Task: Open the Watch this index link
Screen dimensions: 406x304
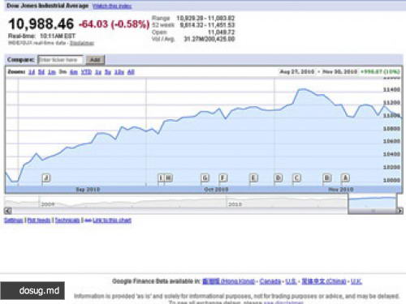Action: (112, 6)
